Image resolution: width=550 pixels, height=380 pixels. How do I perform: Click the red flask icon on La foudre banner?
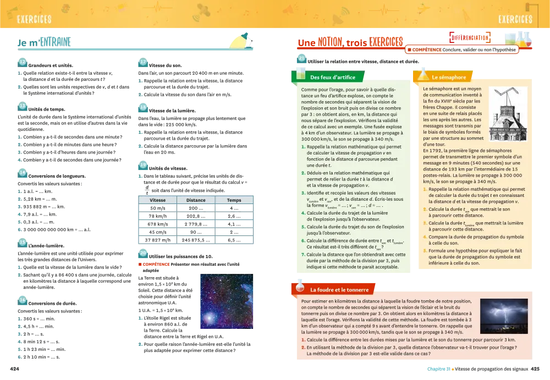300,285
